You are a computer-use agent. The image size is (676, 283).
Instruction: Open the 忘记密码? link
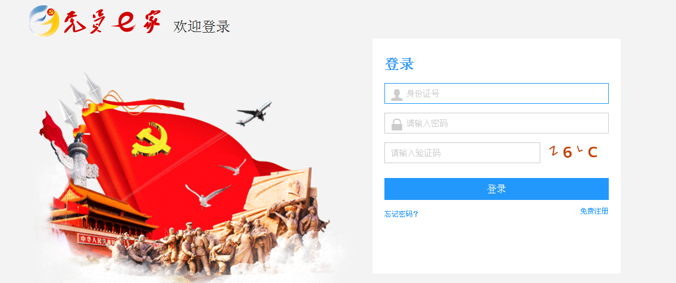tap(401, 214)
